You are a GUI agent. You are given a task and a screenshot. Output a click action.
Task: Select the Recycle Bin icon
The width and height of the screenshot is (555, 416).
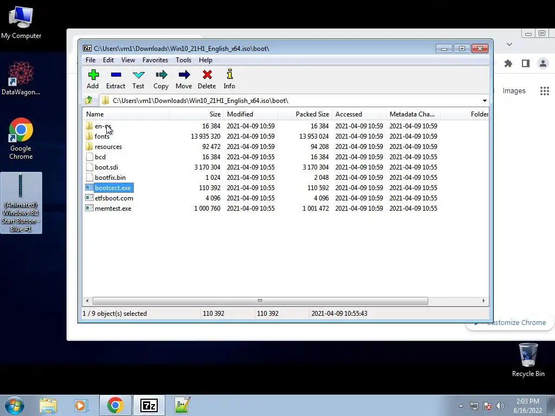pyautogui.click(x=528, y=360)
